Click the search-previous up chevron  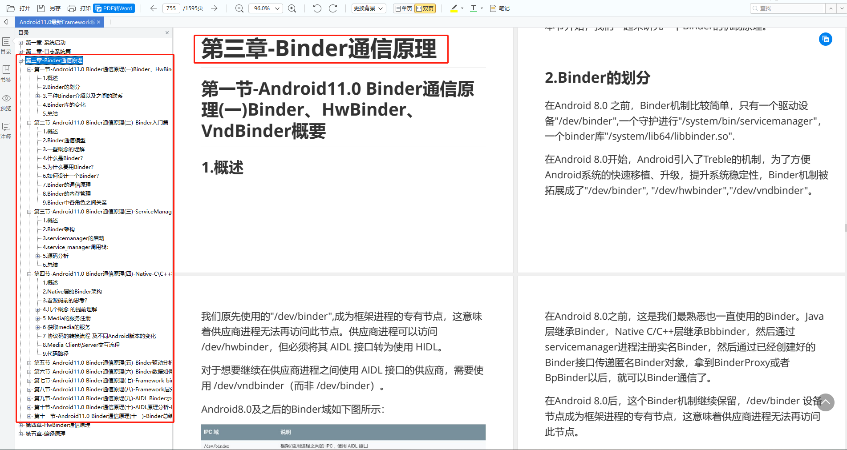pos(831,8)
